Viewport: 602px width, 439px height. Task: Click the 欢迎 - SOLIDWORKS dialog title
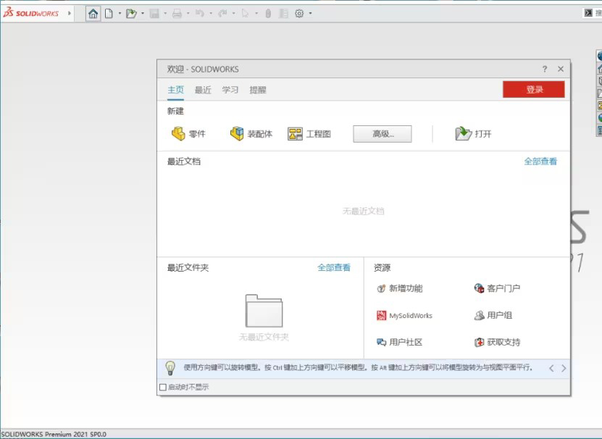203,69
